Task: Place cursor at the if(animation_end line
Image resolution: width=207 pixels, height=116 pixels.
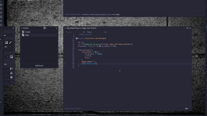Action: tap(89, 63)
